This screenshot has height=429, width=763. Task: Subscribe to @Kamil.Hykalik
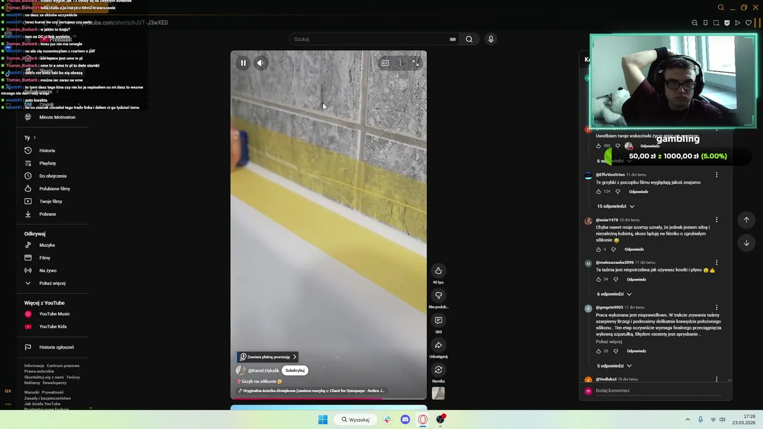295,370
